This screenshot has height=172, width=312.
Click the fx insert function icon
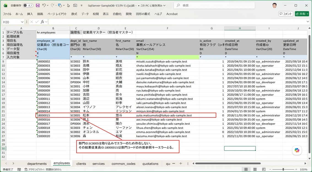tap(42, 22)
